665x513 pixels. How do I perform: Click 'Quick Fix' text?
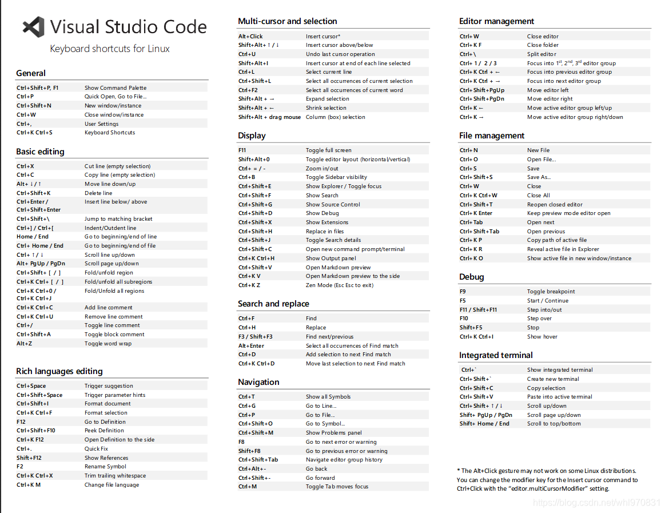click(96, 449)
